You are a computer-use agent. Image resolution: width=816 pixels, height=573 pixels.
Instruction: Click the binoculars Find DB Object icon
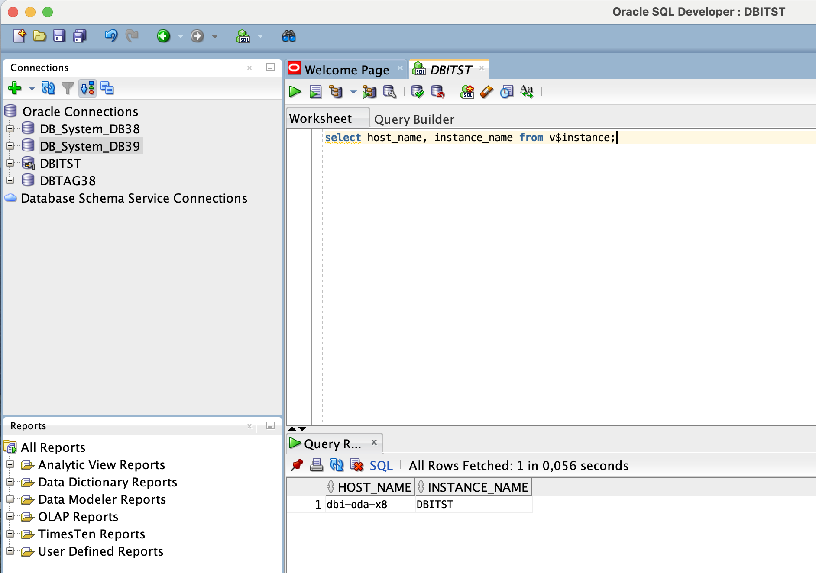289,36
